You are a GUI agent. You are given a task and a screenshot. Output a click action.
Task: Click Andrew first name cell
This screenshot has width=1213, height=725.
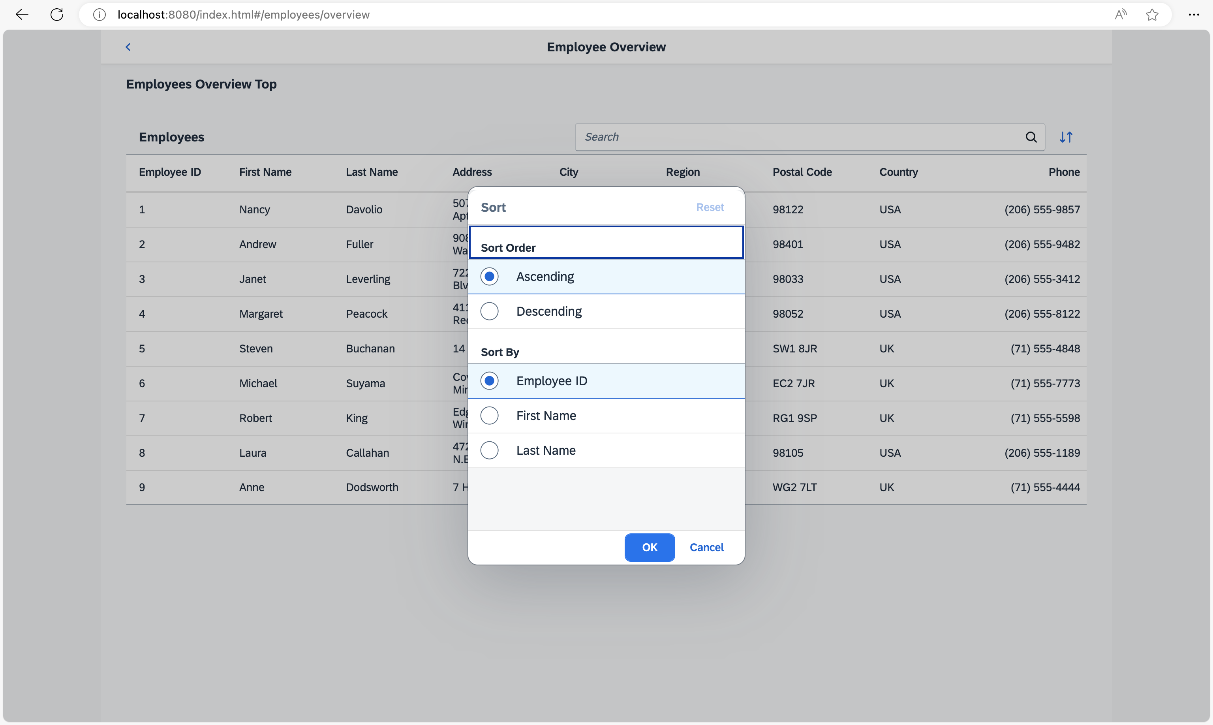[258, 244]
